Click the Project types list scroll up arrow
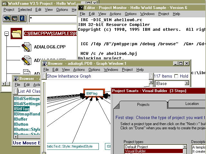Screen dimensions: 206x154 pos(185,147)
